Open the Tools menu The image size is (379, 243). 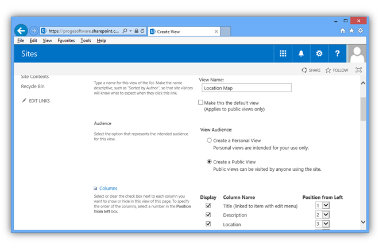coord(86,41)
